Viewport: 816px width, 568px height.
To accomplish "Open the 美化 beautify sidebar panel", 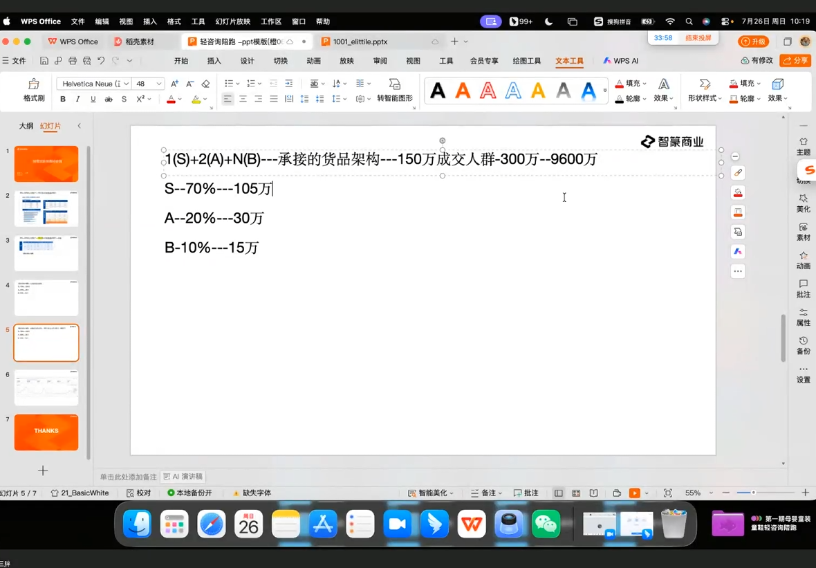I will (x=803, y=203).
